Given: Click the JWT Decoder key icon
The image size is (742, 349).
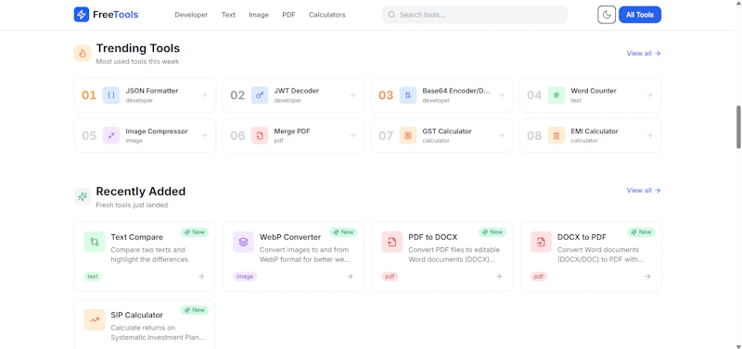Looking at the screenshot, I should [260, 95].
